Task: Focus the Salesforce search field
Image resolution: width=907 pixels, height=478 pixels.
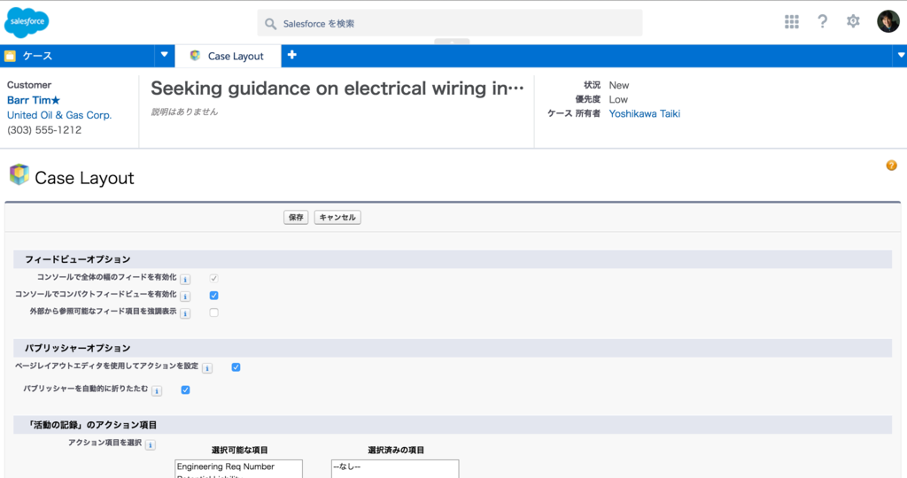Action: pyautogui.click(x=449, y=23)
